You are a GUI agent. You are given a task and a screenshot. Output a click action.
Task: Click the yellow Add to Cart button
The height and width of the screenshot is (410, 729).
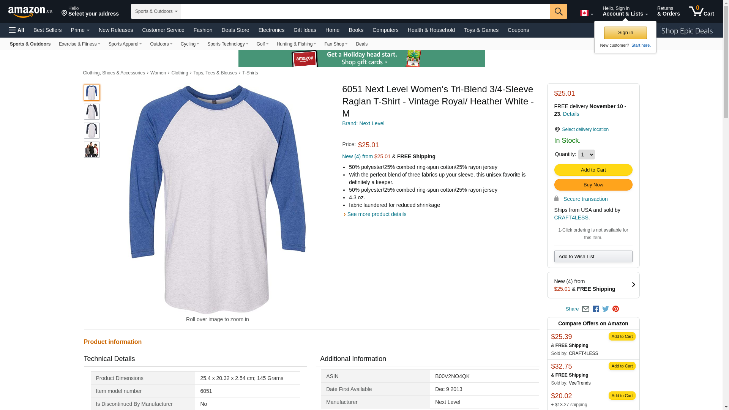593,170
